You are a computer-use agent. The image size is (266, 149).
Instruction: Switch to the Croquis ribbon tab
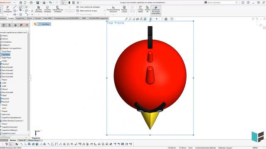point(11,18)
